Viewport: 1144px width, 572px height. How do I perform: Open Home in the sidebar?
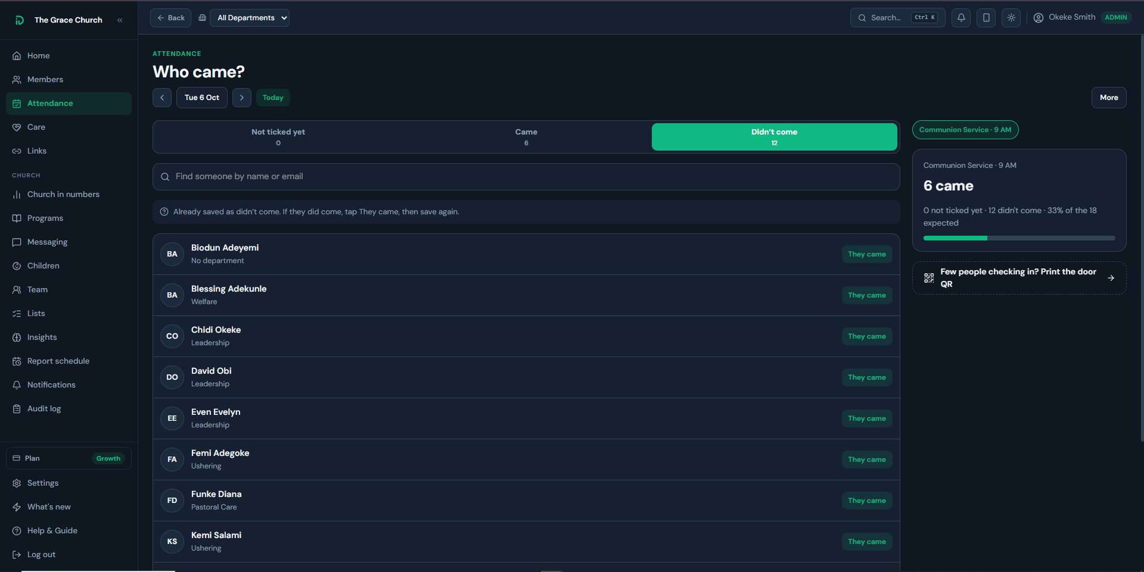69,56
